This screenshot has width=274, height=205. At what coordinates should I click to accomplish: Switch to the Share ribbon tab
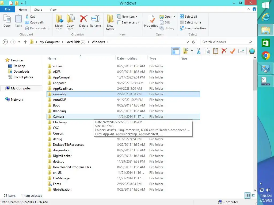(38, 10)
